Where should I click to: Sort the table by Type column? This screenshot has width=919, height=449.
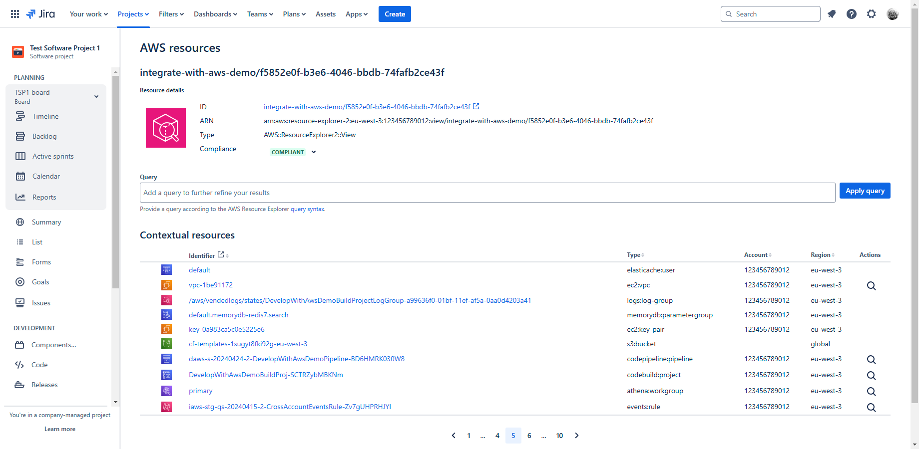636,255
